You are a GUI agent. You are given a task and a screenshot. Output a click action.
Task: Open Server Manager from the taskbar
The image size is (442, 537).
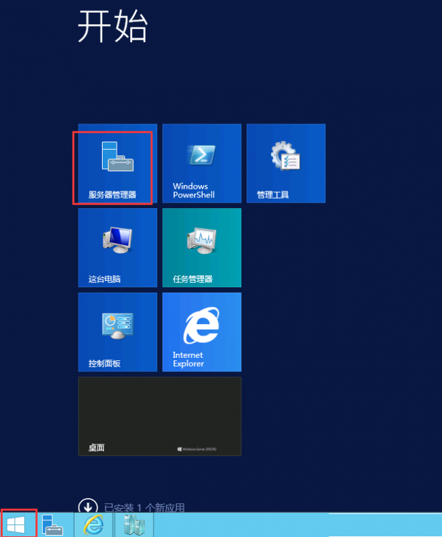point(52,525)
